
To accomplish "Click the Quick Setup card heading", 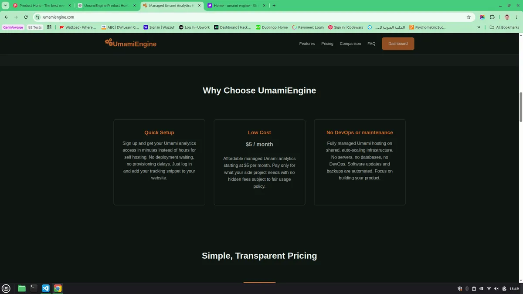I will (x=159, y=132).
